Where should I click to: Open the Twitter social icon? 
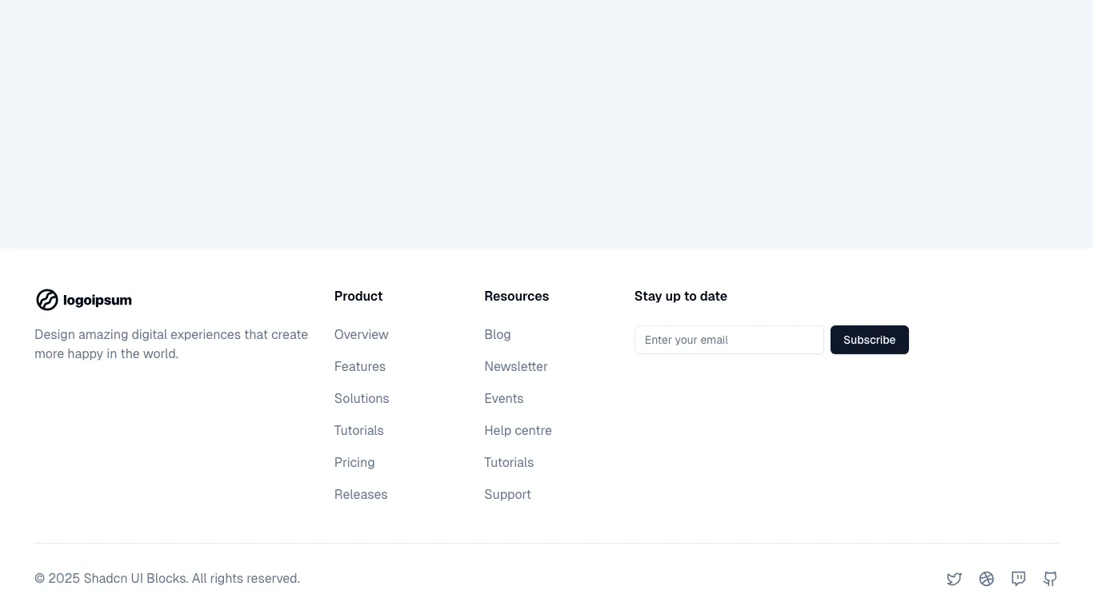[x=955, y=578]
